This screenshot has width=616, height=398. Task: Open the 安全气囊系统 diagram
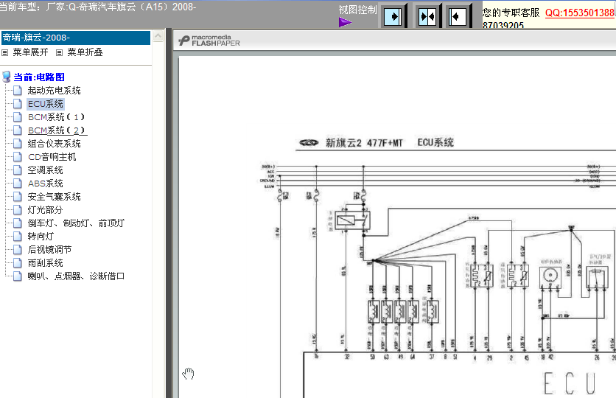pyautogui.click(x=55, y=197)
